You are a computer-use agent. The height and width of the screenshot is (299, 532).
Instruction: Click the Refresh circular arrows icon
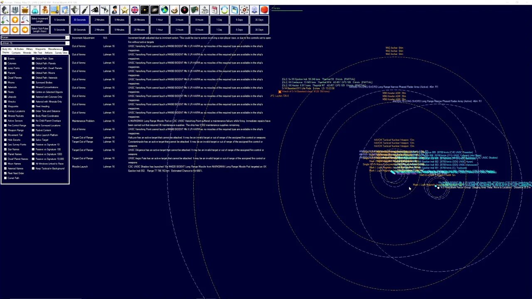[224, 10]
